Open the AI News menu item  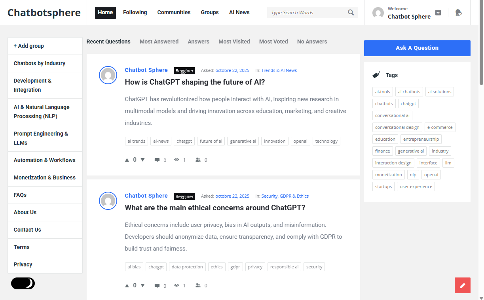click(x=239, y=12)
